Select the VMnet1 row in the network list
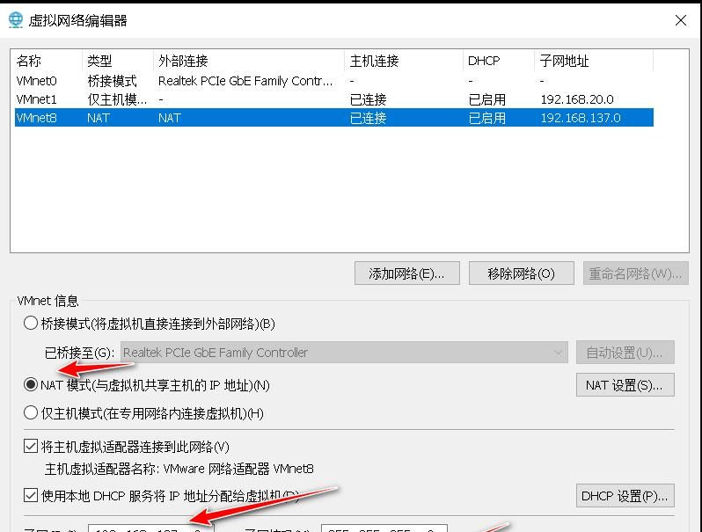The image size is (702, 532). (x=334, y=99)
